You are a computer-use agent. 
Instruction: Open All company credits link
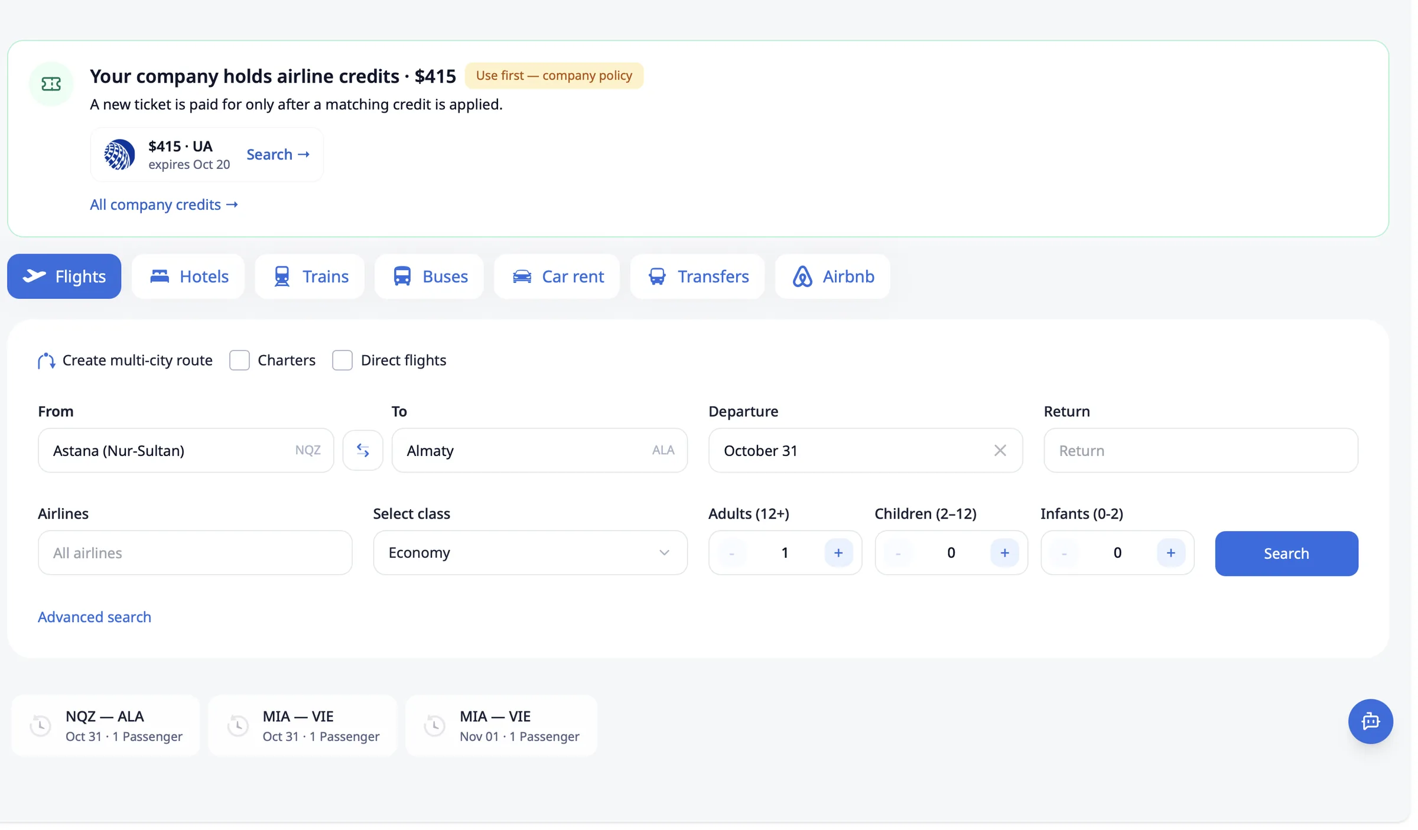pyautogui.click(x=164, y=204)
